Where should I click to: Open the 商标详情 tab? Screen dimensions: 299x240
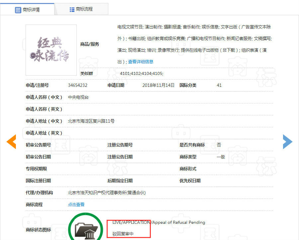(x=27, y=9)
